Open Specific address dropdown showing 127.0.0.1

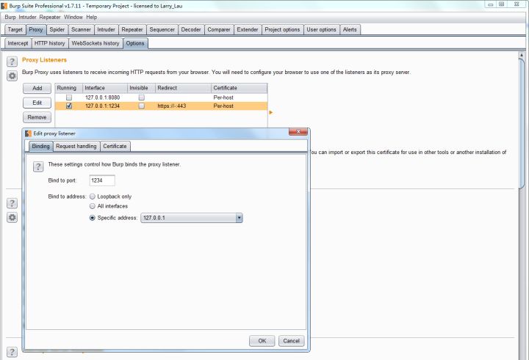(192, 218)
